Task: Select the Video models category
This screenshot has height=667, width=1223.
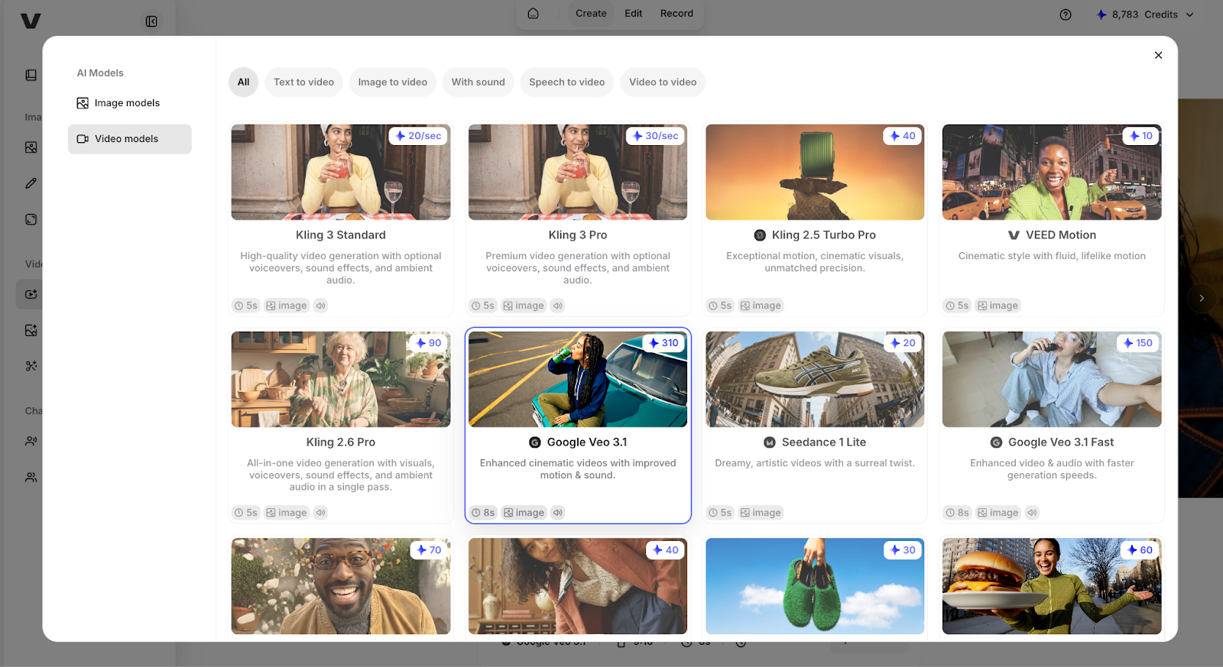Action: tap(129, 139)
